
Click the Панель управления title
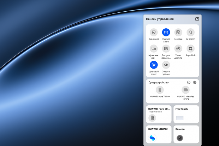click(x=160, y=19)
